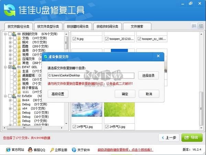Image resolution: width=206 pixels, height=155 pixels.
Task: Uncheck the tooopen_201210 file checkbox
Action: click(107, 39)
